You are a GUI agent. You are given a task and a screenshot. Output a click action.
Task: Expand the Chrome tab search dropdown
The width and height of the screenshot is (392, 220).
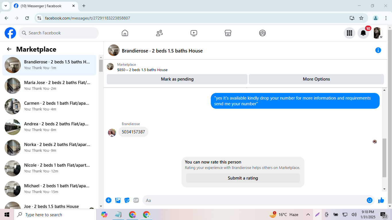click(5, 6)
